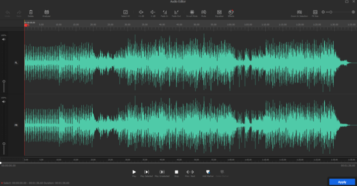This screenshot has width=357, height=186.
Task: Click the Add Marker icon
Action: (x=208, y=172)
